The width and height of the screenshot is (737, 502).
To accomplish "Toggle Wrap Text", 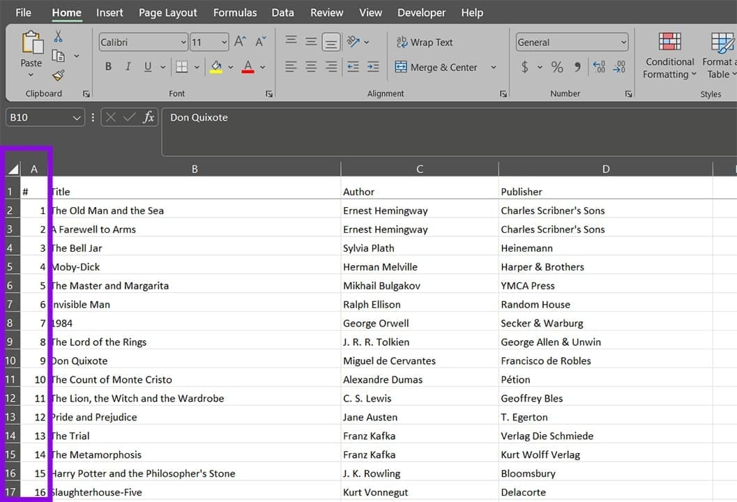I will click(x=424, y=43).
